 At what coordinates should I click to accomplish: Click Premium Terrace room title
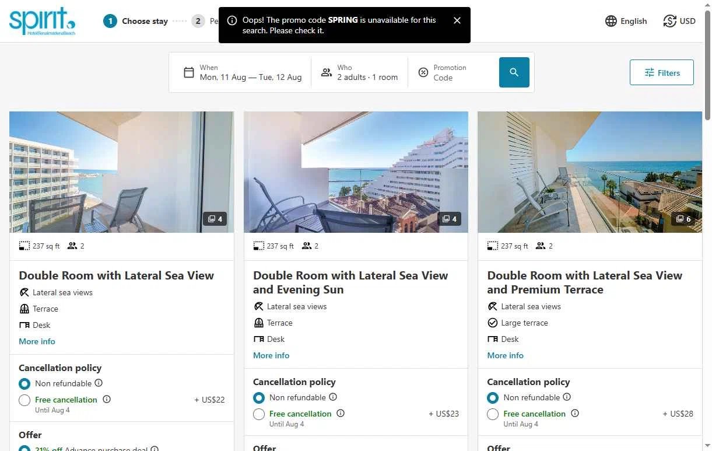tap(585, 282)
